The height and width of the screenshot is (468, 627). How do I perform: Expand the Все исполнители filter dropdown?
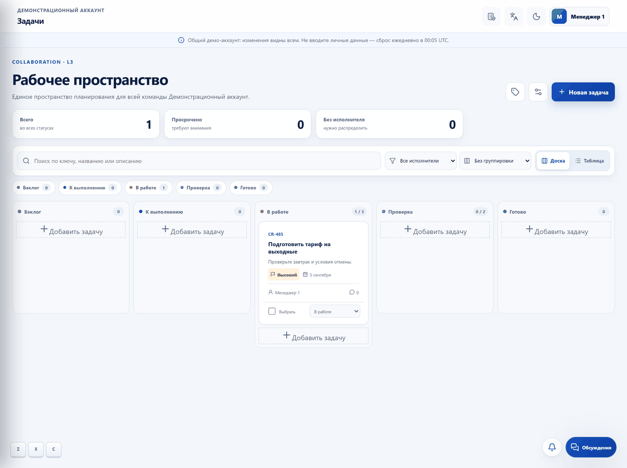(421, 161)
